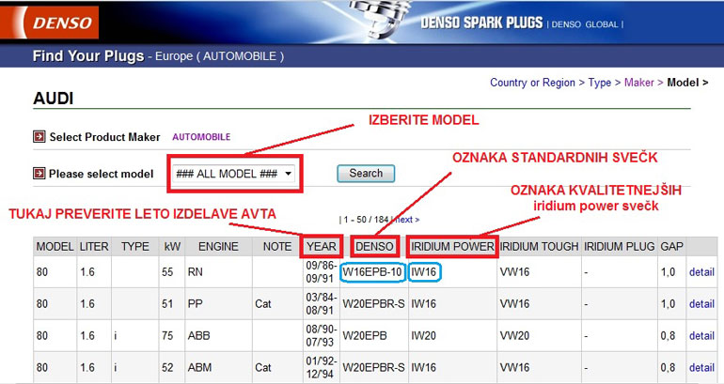Image resolution: width=724 pixels, height=384 pixels.
Task: Click the NOTE column header
Action: click(277, 247)
